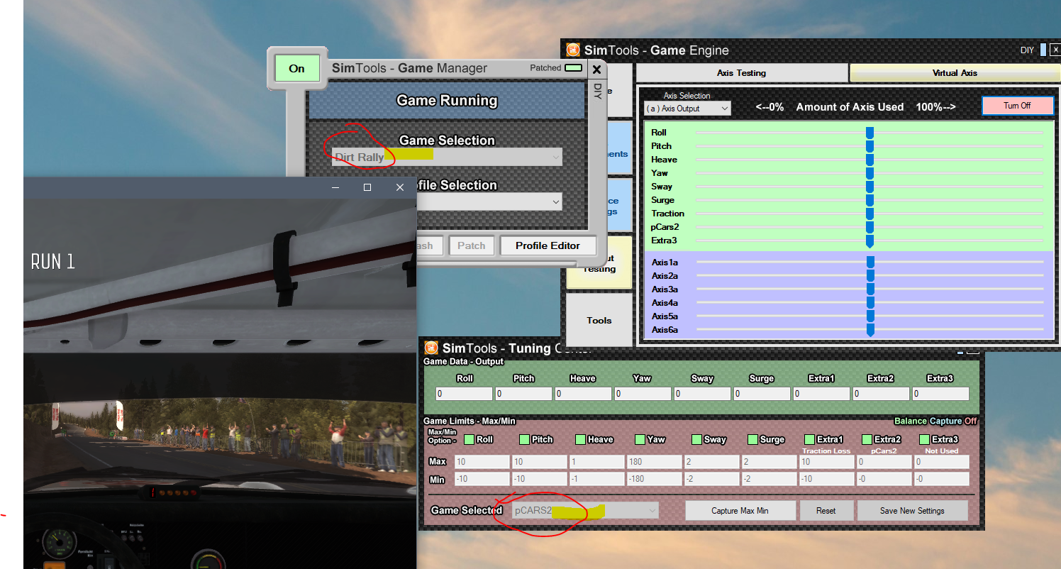
Task: Expand the Axis Selection combo box
Action: (x=687, y=109)
